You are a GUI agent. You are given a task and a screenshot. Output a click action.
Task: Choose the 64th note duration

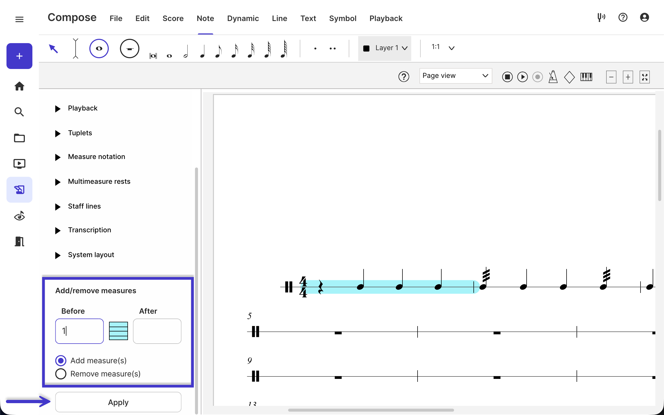pos(268,50)
